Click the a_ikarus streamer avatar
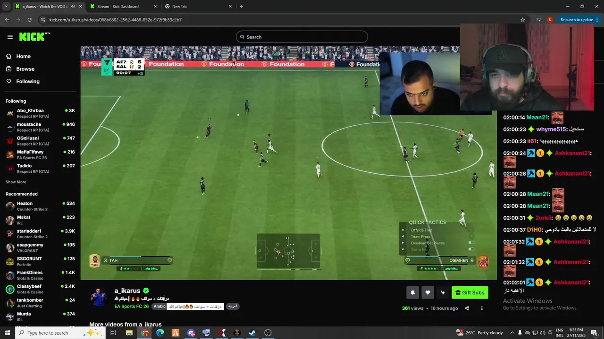This screenshot has width=604, height=339. [99, 297]
